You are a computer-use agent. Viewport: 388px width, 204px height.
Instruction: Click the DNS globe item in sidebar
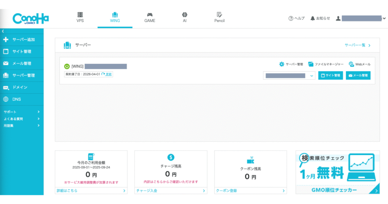16,99
